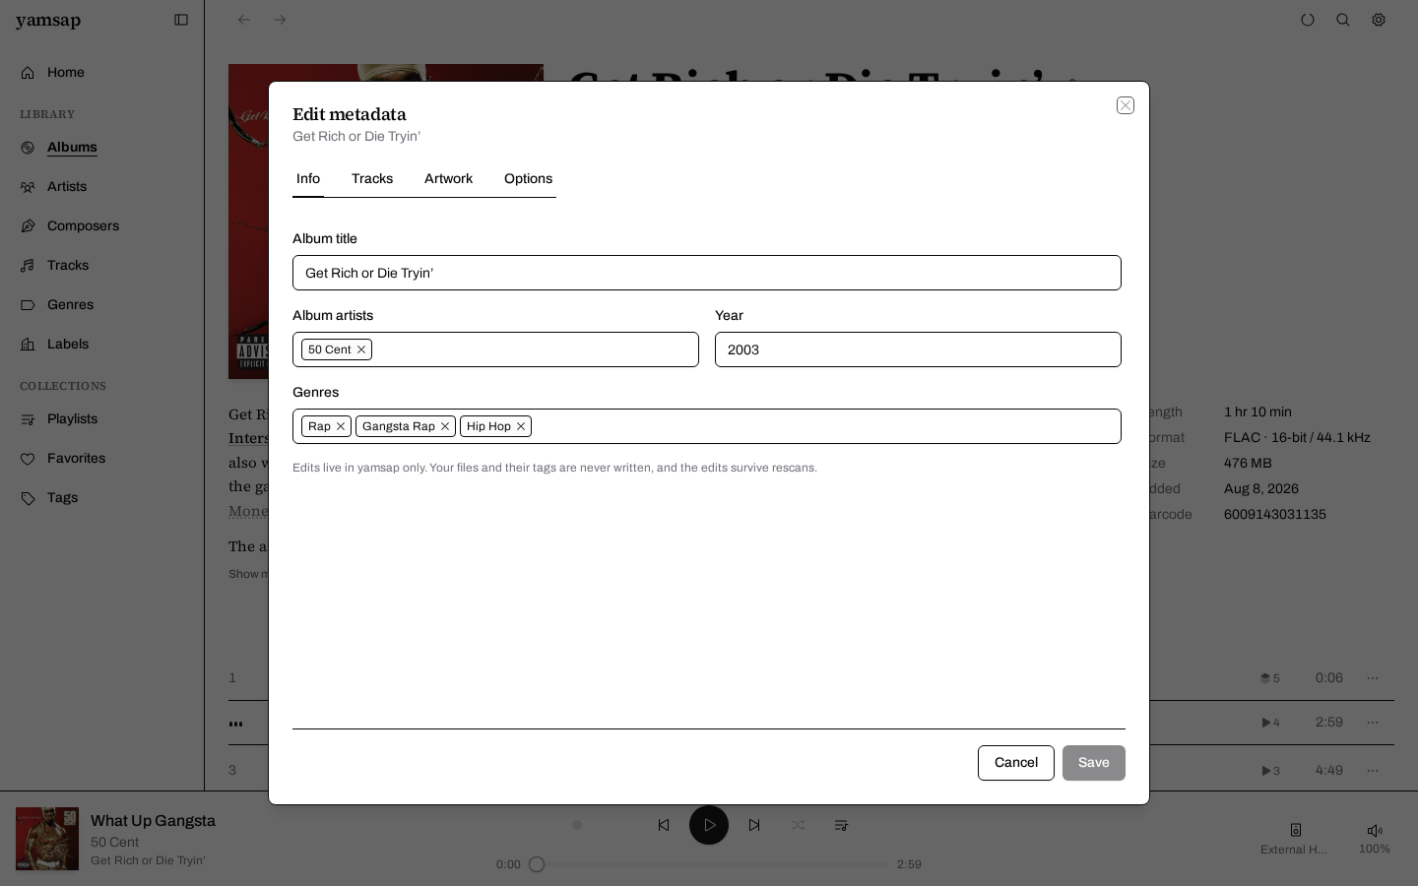The image size is (1418, 886).
Task: Open Playlists in the sidebar
Action: 102,419
